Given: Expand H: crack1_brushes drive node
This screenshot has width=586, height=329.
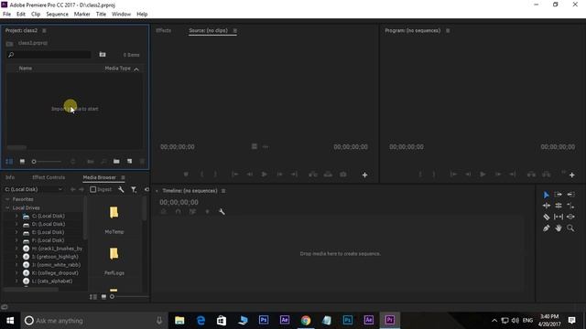Looking at the screenshot, I should [x=16, y=249].
